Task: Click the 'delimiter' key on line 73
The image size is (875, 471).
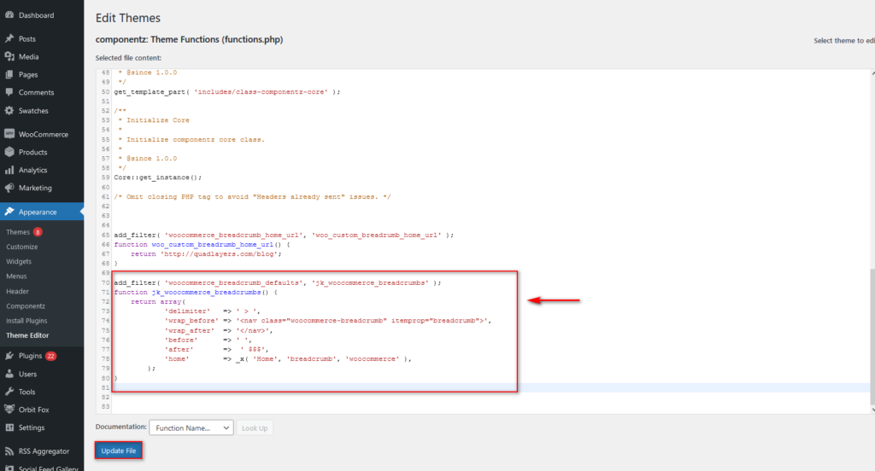Action: (187, 311)
